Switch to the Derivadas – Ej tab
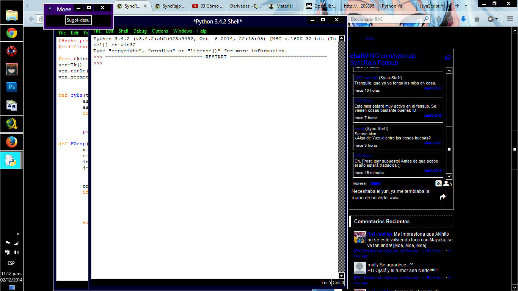Image resolution: width=518 pixels, height=291 pixels. [x=245, y=6]
